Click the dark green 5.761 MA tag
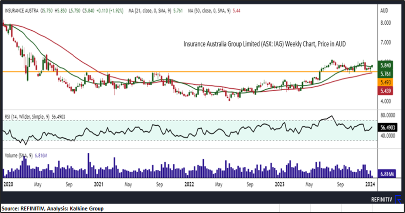The width and height of the screenshot is (405, 213). click(386, 74)
